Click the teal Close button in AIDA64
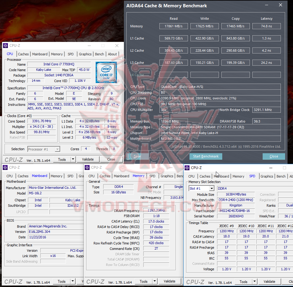293x287 pixels. [x=274, y=156]
